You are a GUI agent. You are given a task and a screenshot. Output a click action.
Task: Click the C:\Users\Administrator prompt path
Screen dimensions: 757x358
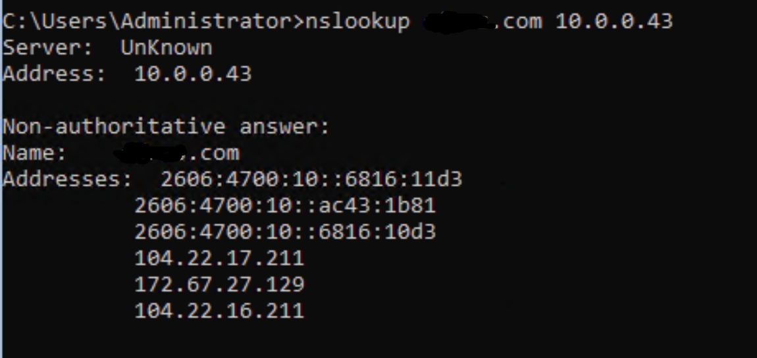146,21
